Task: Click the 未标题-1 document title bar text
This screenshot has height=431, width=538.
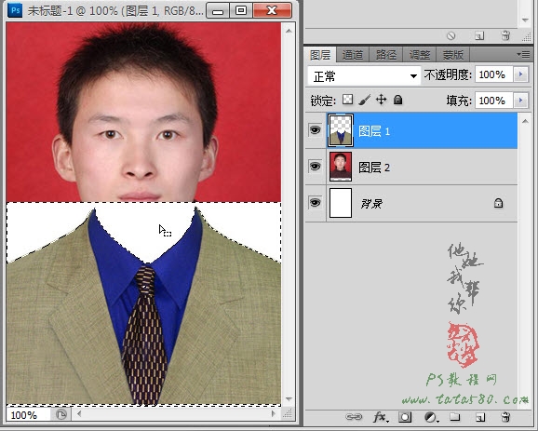Action: [115, 10]
